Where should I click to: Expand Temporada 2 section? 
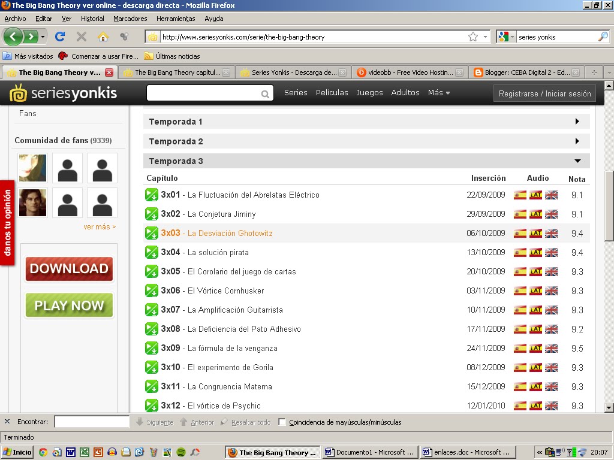point(366,141)
